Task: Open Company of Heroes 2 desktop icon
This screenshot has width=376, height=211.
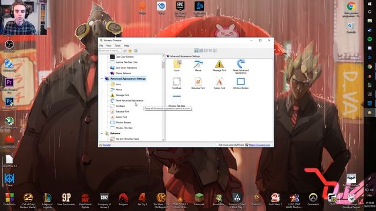Action: (105, 200)
